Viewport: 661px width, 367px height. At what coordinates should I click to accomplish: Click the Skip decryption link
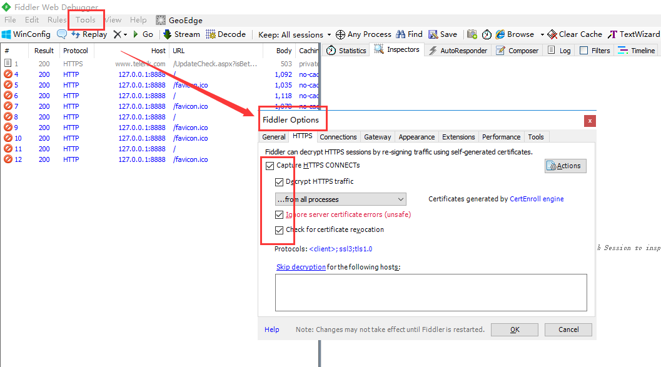[301, 267]
